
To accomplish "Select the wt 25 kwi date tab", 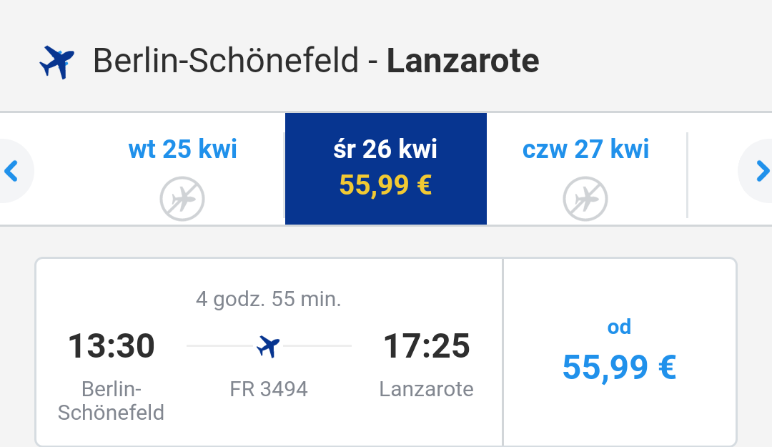I will click(x=183, y=169).
